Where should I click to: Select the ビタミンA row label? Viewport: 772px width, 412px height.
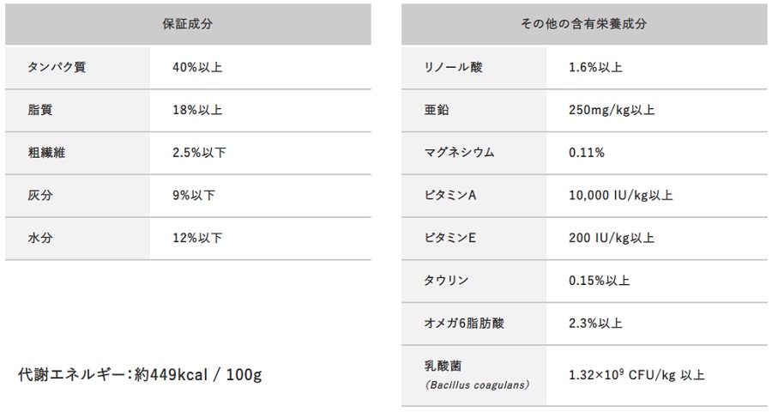(x=450, y=196)
